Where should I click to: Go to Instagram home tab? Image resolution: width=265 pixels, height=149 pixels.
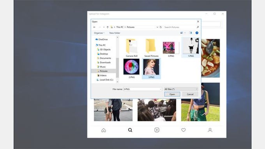[x=104, y=130]
